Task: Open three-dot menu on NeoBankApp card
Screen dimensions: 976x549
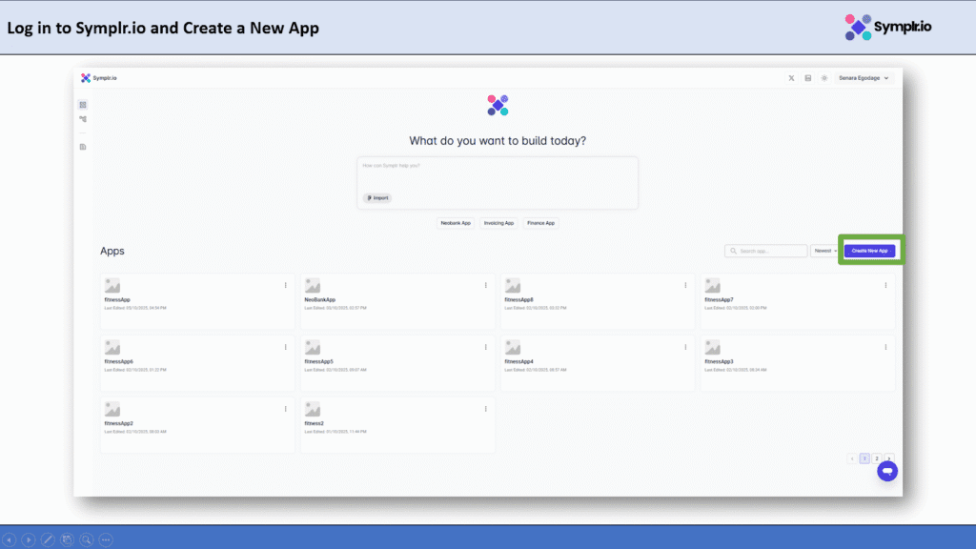Action: coord(485,285)
